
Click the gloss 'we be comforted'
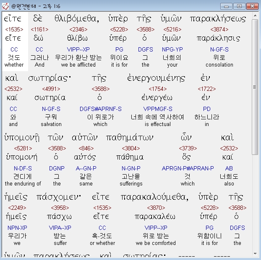tap(156, 243)
